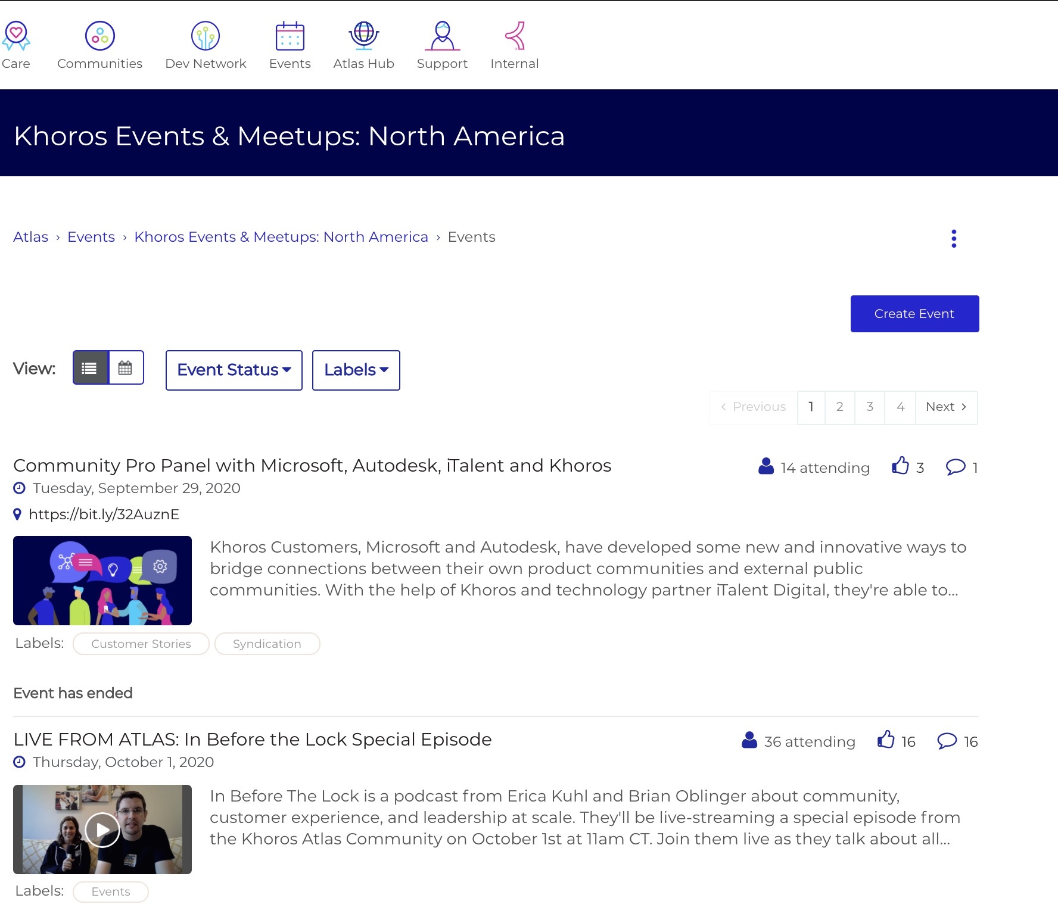1058x923 pixels.
Task: Open LIVE FROM ATLAS event title
Action: (x=253, y=740)
